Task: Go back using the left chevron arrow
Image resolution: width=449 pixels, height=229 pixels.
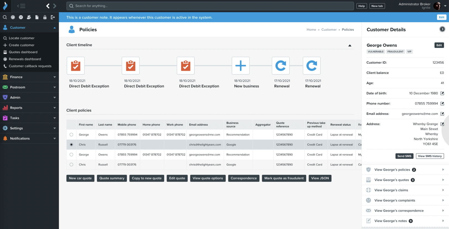Action: point(48,6)
